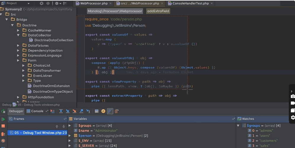Open the Project view dropdown
This screenshot has width=295, height=148.
click(x=28, y=3)
